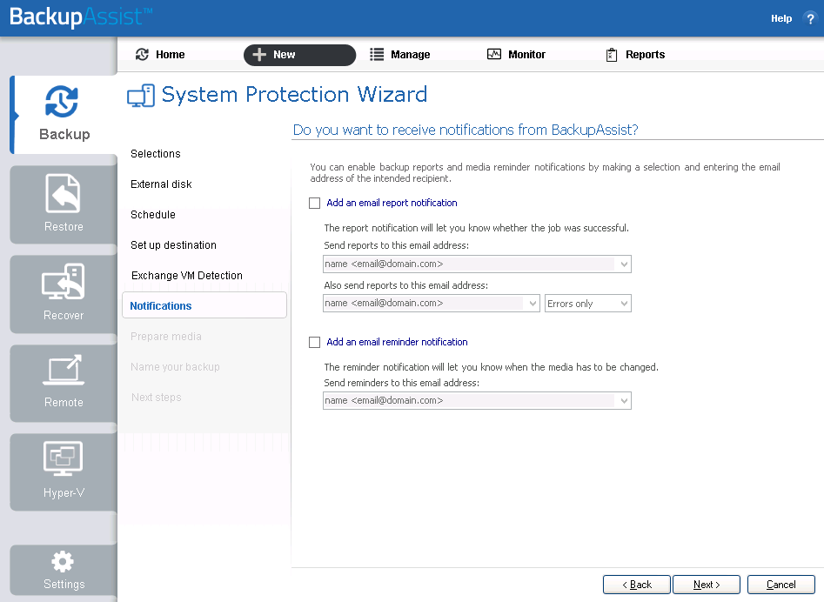
Task: Open the Recover section icon
Action: point(63,282)
